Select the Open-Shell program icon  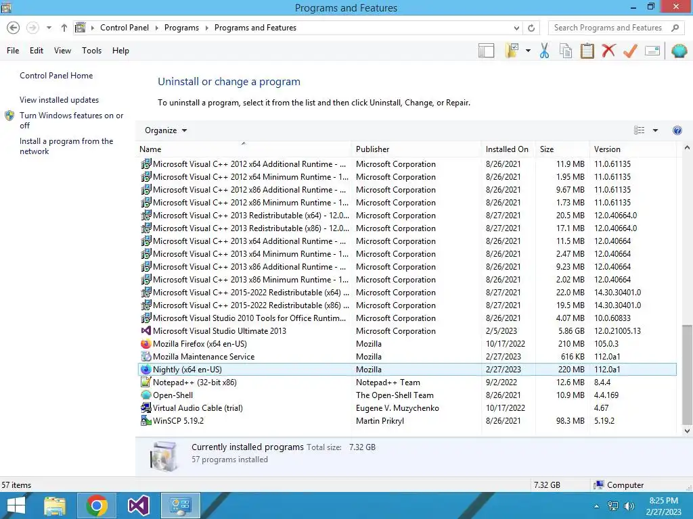tap(146, 395)
